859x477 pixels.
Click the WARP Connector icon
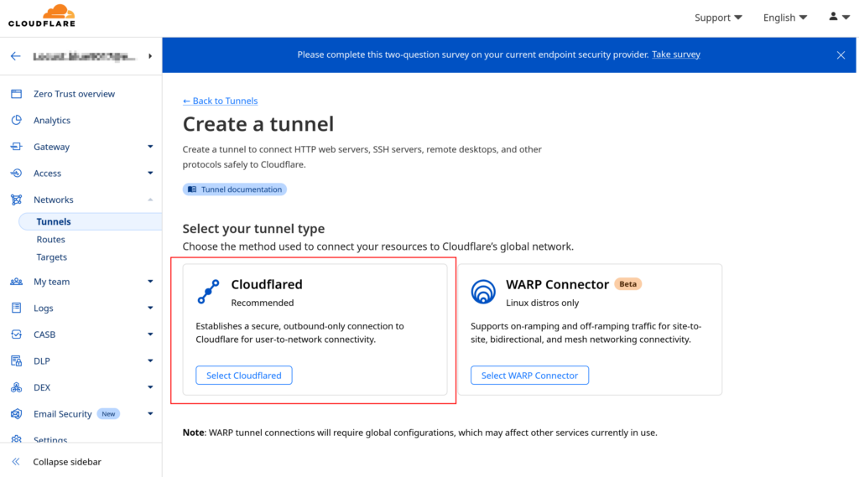[x=483, y=292]
